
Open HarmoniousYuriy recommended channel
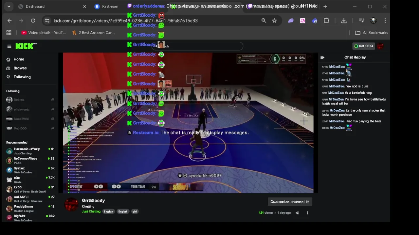30,151
